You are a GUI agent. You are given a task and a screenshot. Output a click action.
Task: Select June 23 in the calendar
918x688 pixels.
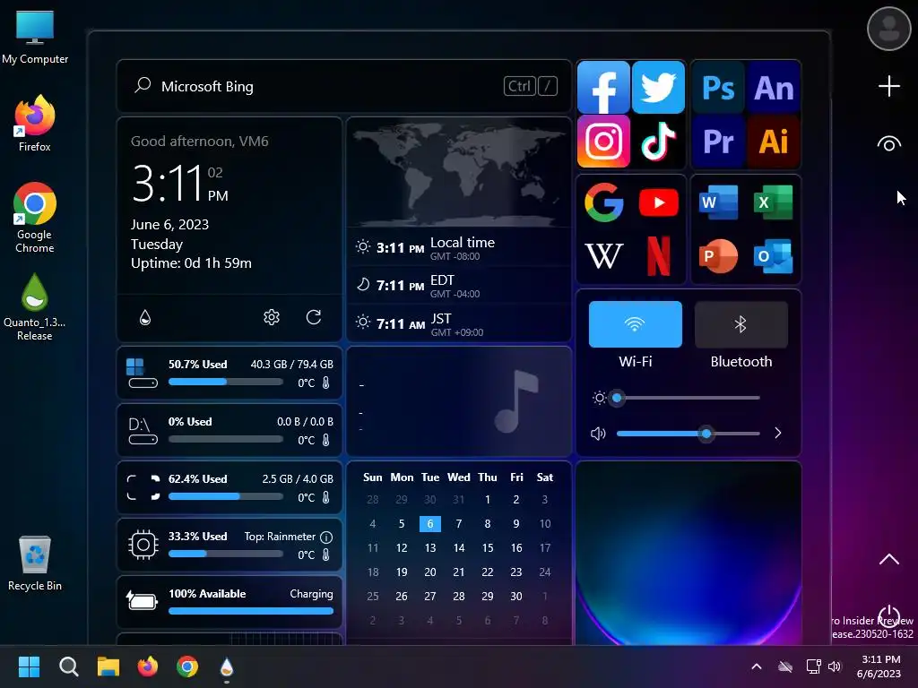click(x=515, y=572)
